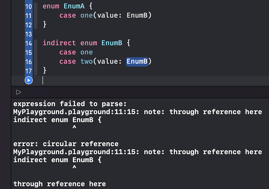Click case two identifier on line 16
The height and width of the screenshot is (189, 269).
point(87,61)
